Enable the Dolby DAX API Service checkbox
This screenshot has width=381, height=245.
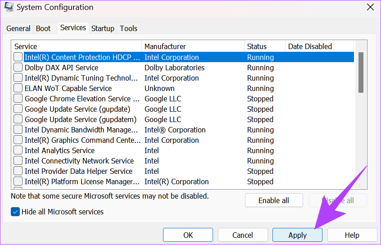coord(18,67)
